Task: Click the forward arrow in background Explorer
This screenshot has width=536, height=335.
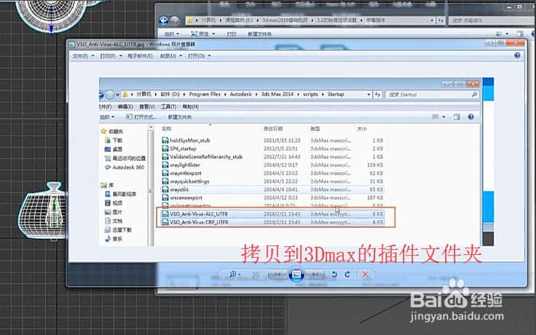Action: click(x=174, y=21)
